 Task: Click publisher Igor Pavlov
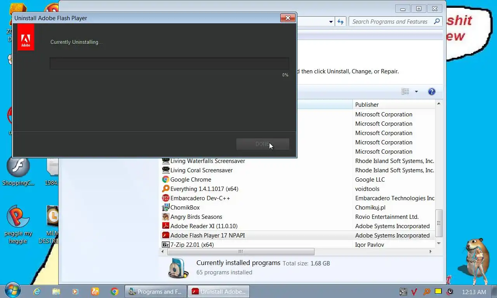click(370, 244)
